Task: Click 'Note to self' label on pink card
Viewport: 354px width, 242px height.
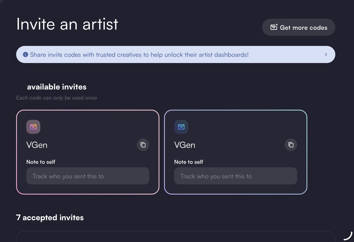Action: pyautogui.click(x=41, y=162)
